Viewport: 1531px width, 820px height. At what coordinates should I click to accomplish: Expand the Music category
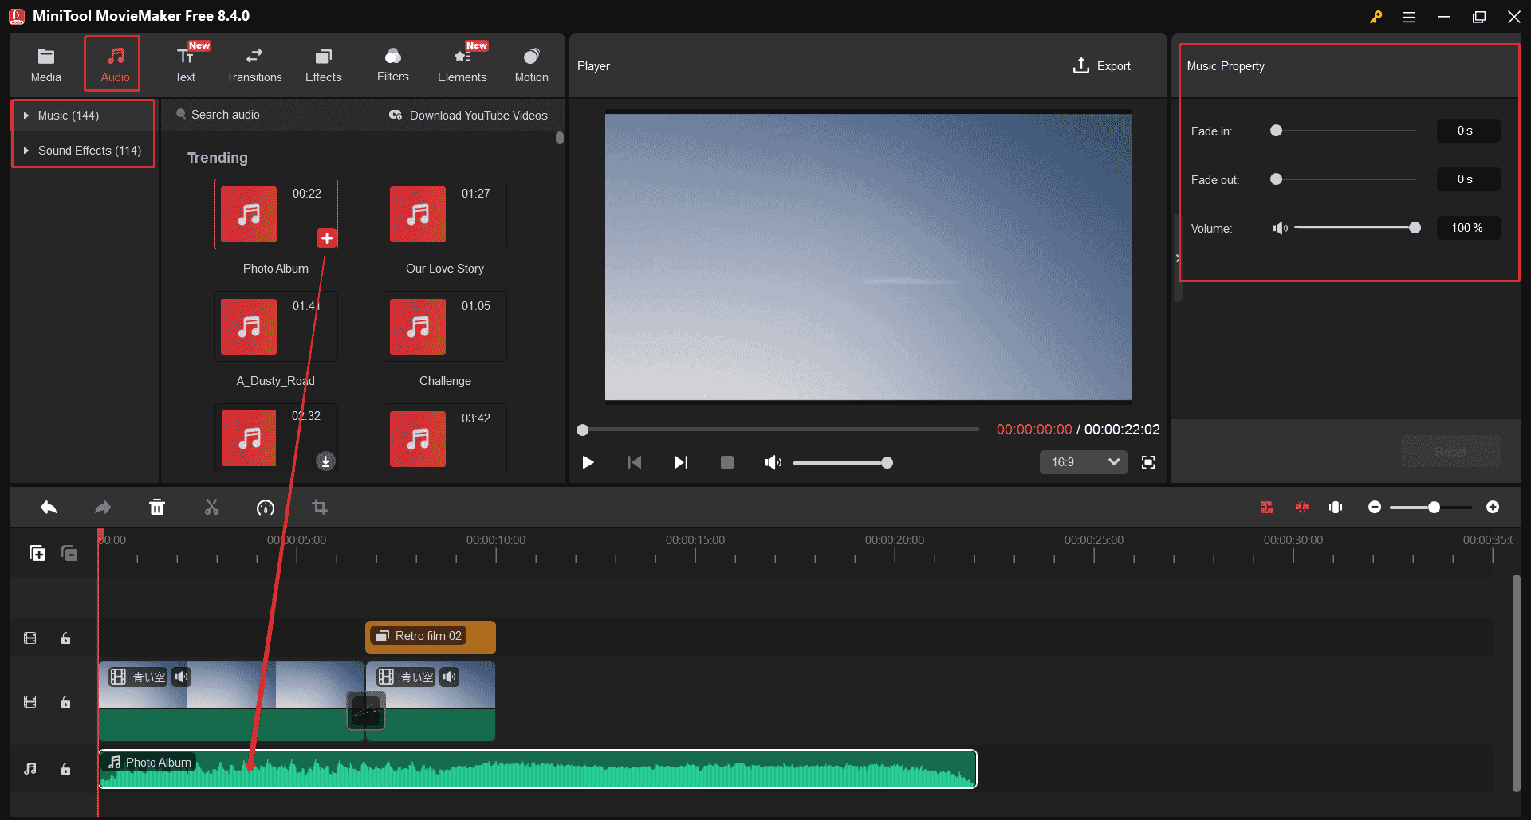[x=69, y=115]
